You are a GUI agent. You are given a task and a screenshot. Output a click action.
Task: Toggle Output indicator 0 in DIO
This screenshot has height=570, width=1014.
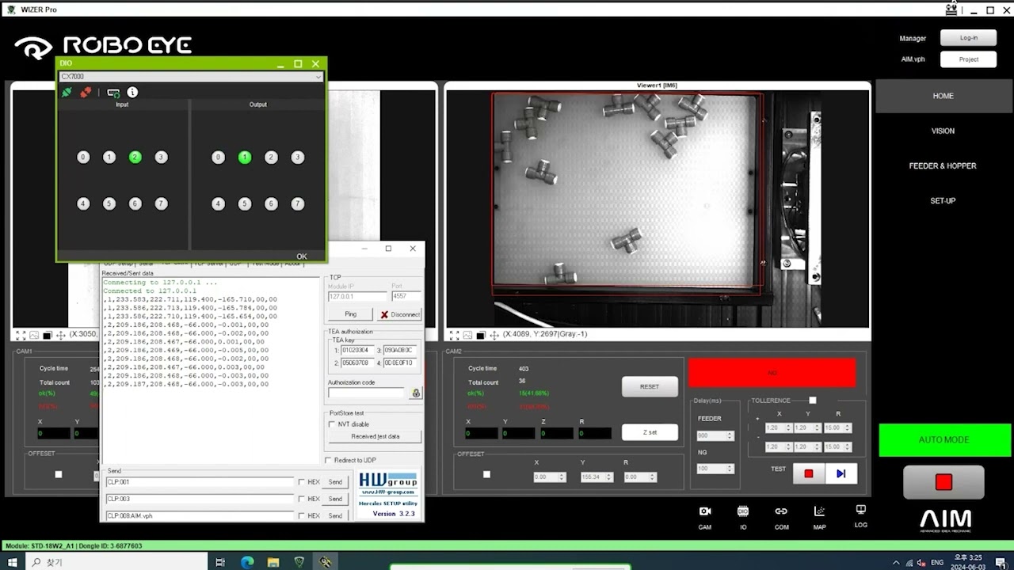click(218, 158)
